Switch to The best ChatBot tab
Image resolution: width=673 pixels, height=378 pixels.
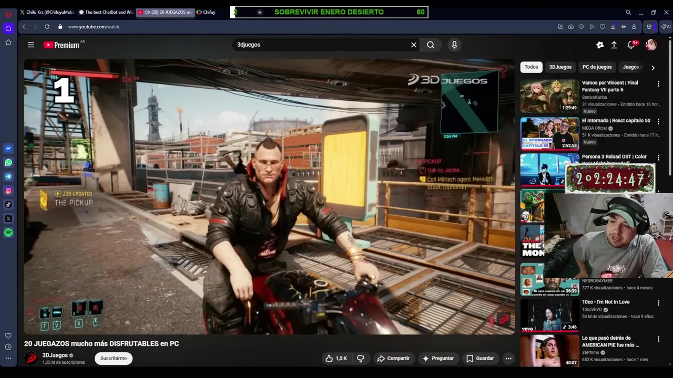[106, 12]
